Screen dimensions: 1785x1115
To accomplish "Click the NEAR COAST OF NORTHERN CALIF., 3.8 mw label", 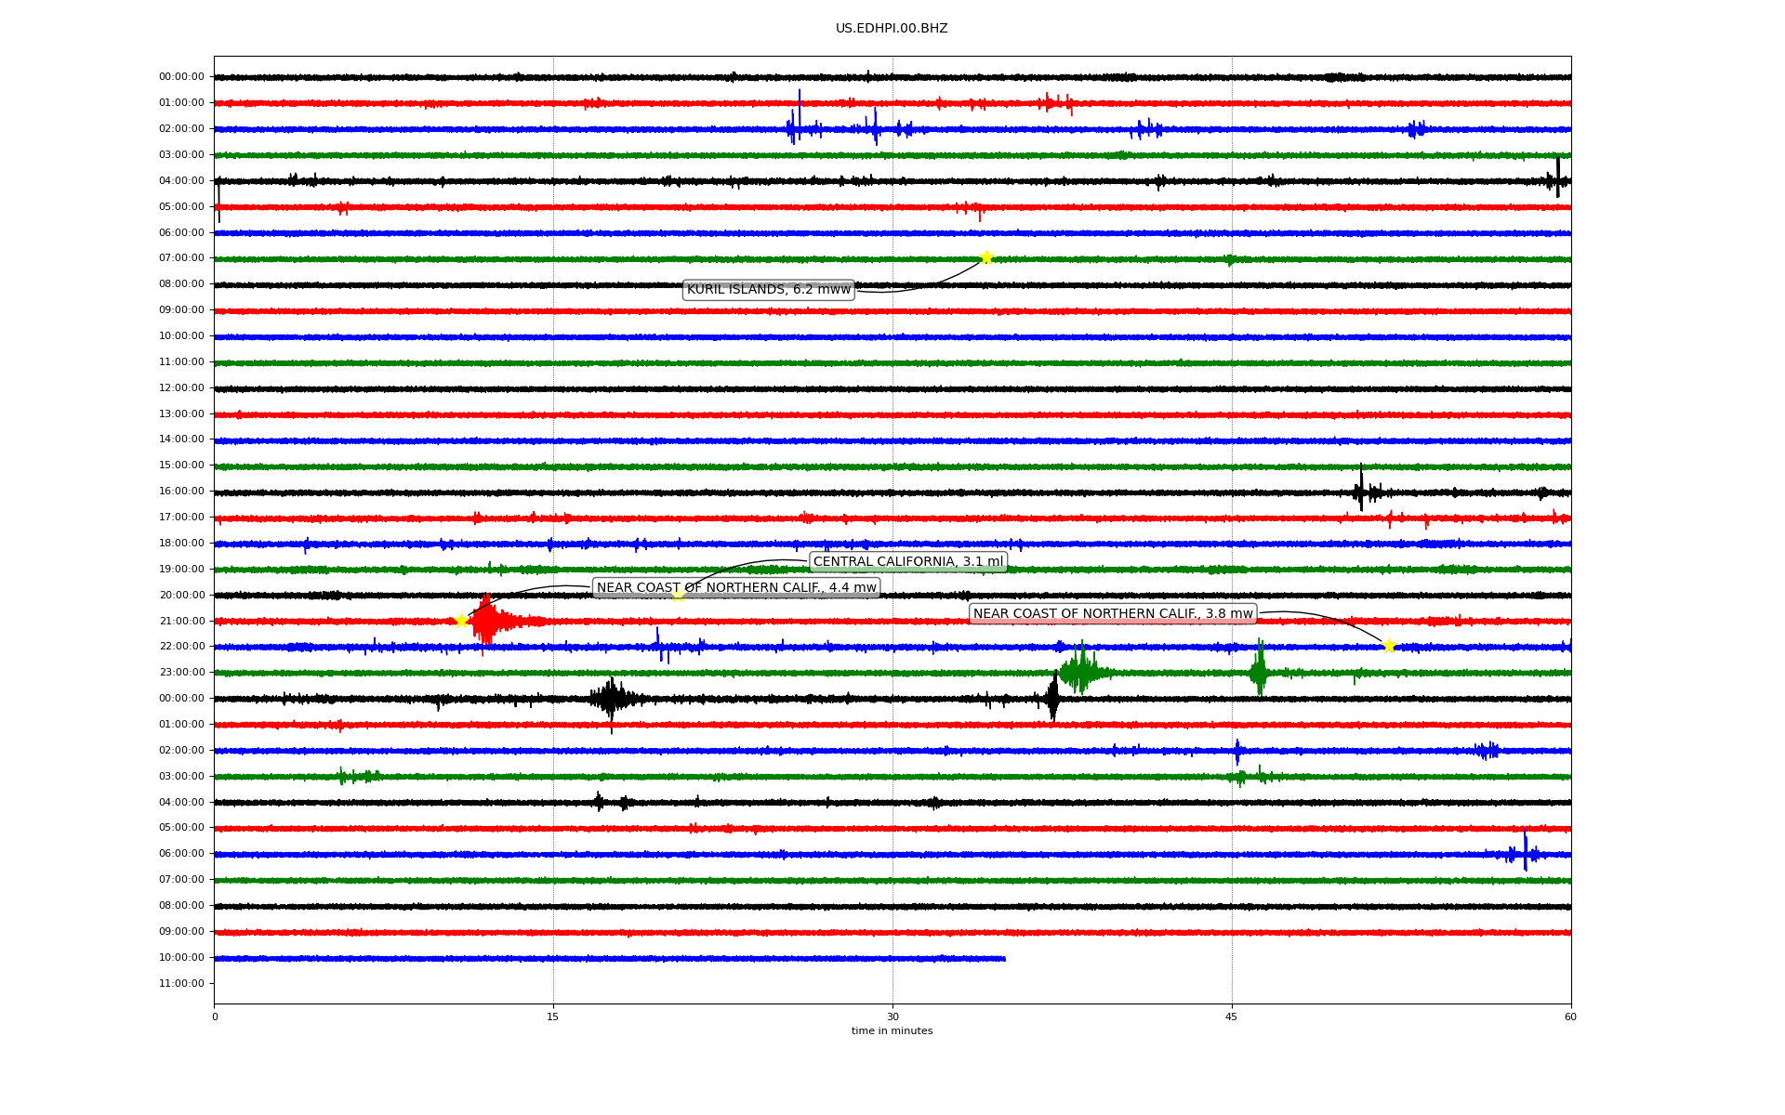I will click(1113, 613).
